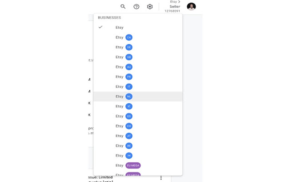This screenshot has height=182, width=291.
Task: Click the search magnifier icon
Action: (123, 7)
